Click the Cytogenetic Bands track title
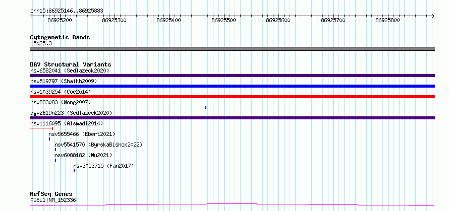This screenshot has width=449, height=211. pos(60,37)
